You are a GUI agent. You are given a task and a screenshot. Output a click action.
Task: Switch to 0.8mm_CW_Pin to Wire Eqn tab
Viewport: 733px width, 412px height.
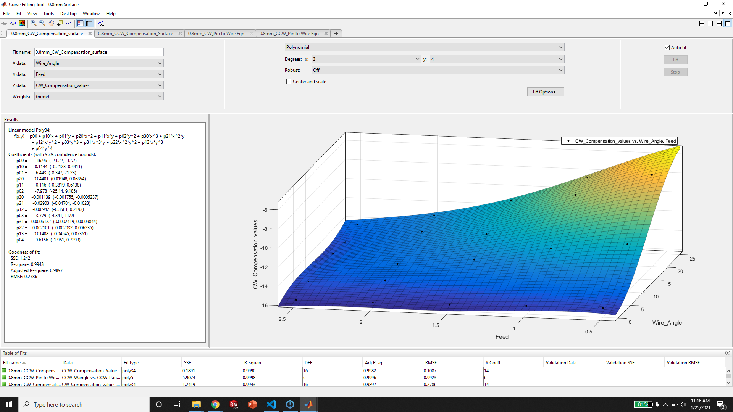[216, 34]
